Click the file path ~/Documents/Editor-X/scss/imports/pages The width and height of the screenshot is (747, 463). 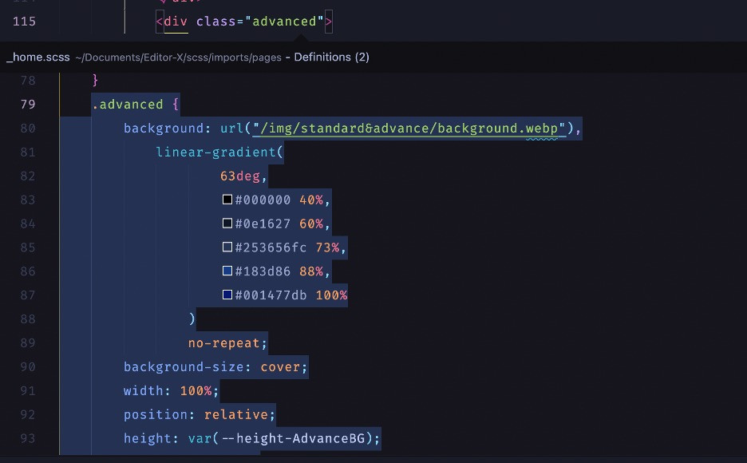tap(178, 57)
